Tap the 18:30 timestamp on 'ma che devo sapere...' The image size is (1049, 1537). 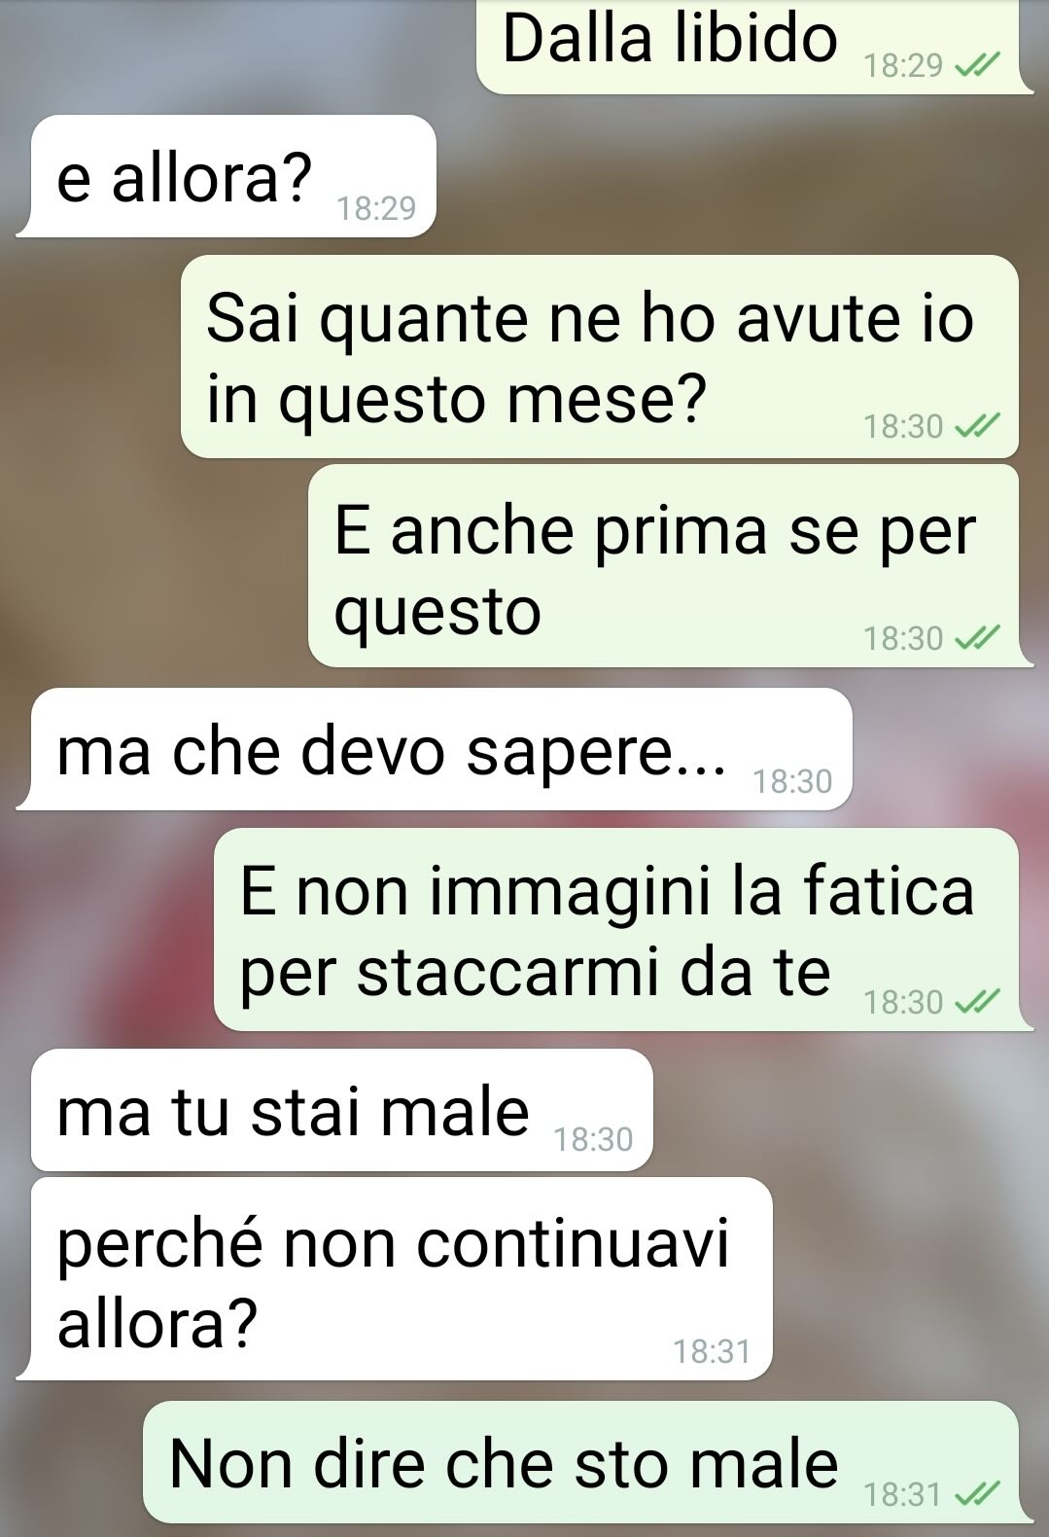click(792, 781)
